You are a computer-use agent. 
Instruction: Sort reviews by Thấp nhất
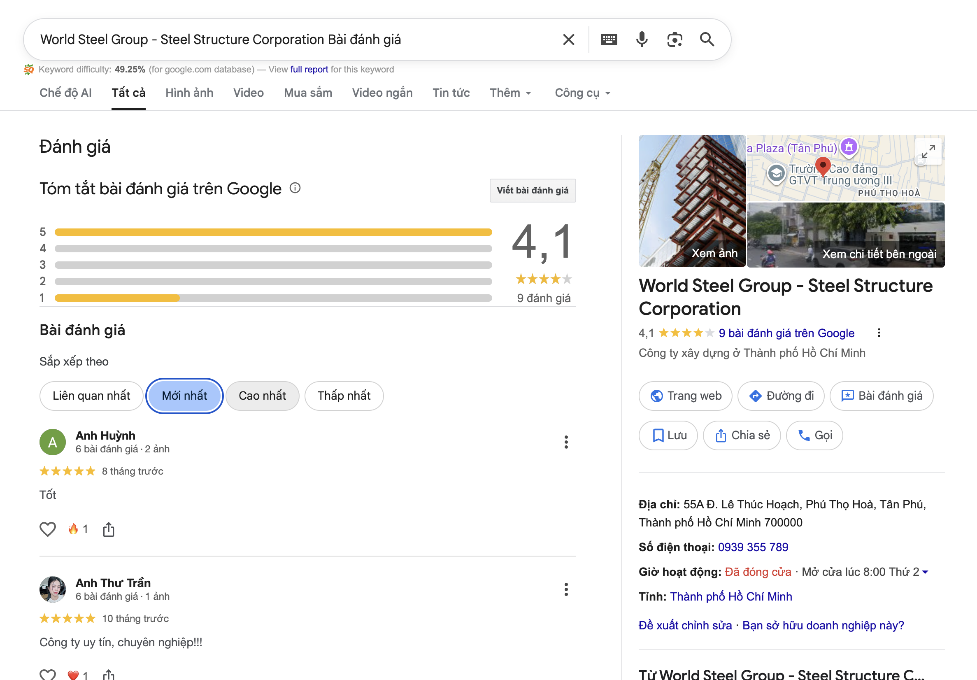pyautogui.click(x=344, y=396)
